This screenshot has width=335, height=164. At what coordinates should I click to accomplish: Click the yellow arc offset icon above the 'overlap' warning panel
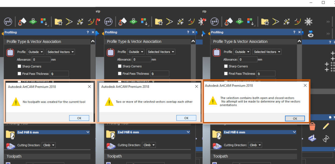[x=191, y=21]
